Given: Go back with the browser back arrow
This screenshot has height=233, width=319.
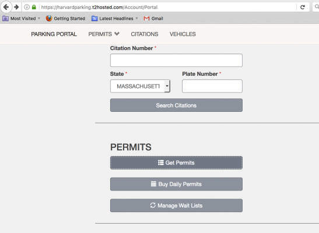Looking at the screenshot, I should (6, 7).
